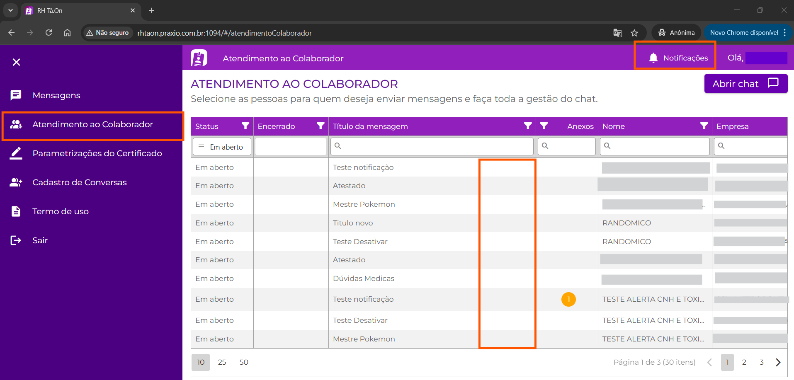Click the Anônima incognito indicator
Image resolution: width=794 pixels, height=380 pixels.
[x=676, y=33]
